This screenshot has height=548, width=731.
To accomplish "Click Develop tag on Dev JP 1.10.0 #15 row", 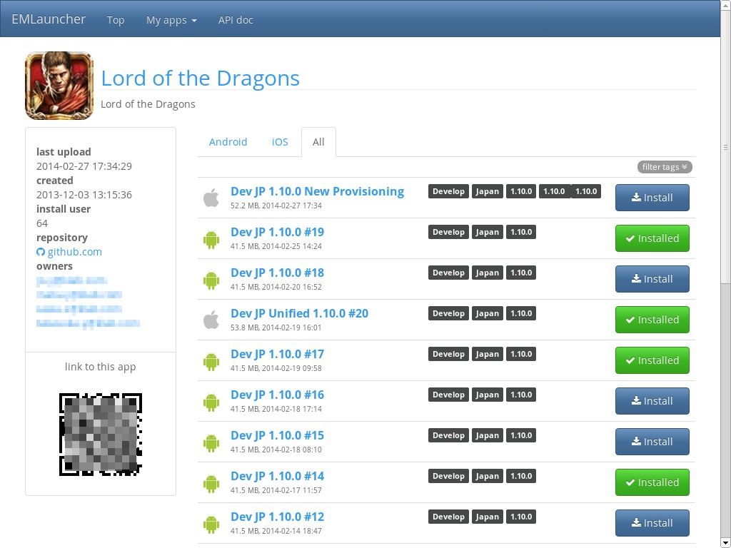I will [448, 435].
